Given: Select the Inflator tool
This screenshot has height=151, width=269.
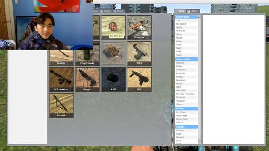Looking at the screenshot, I should pos(186,122).
